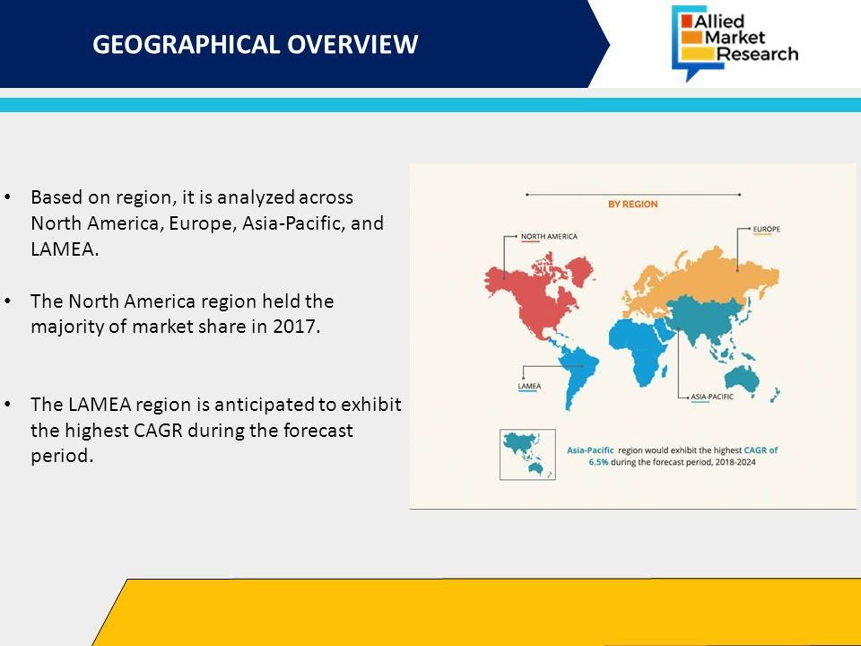Click the EUROPE map label
Viewport: 861px width, 646px height.
pos(766,229)
